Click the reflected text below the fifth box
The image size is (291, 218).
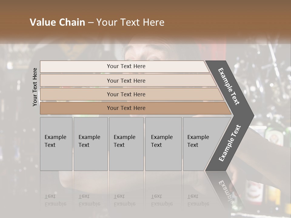point(198,200)
